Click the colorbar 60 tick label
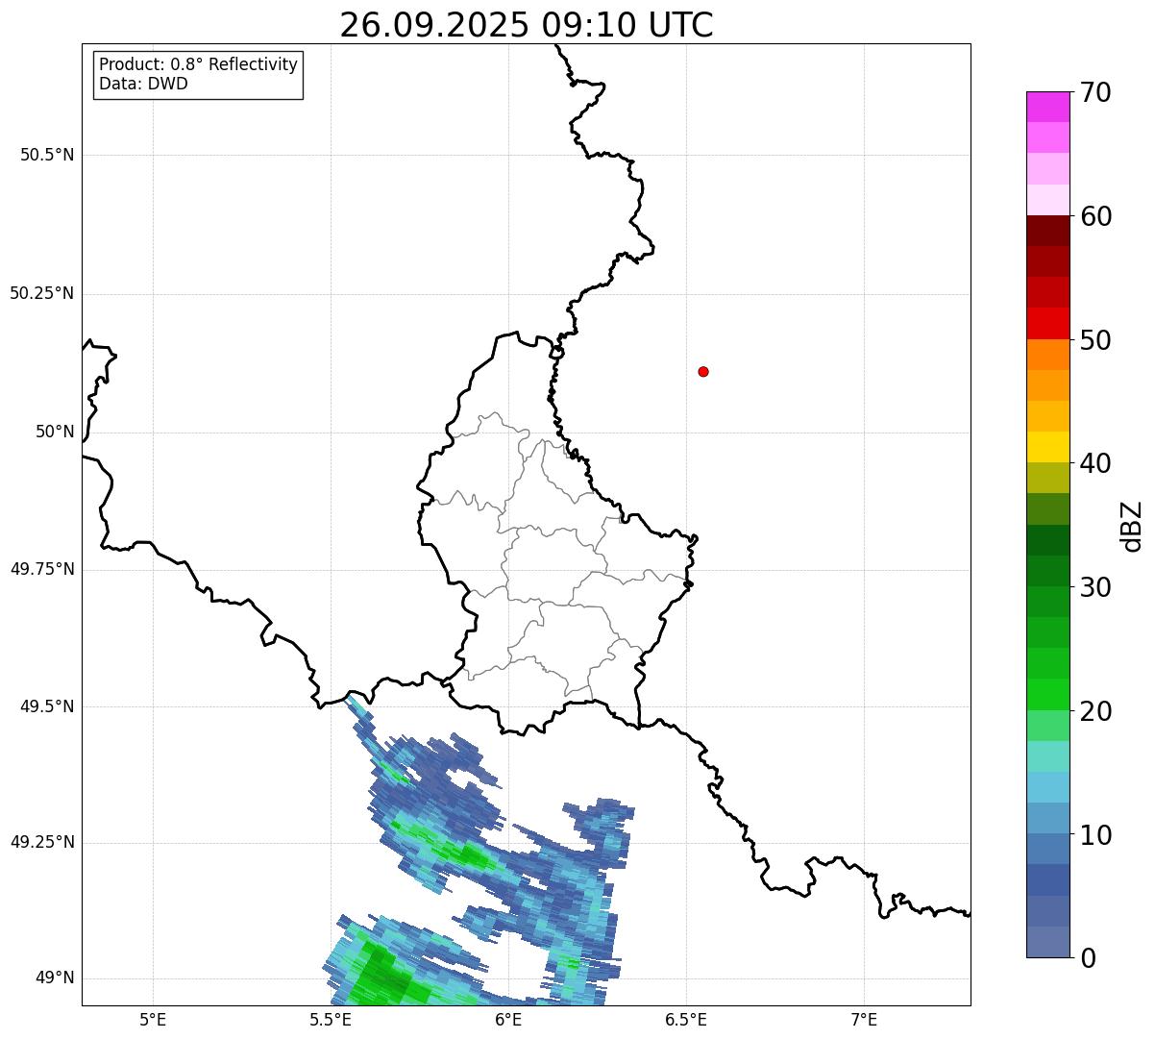Screen dimensions: 1155x1039 1095,216
